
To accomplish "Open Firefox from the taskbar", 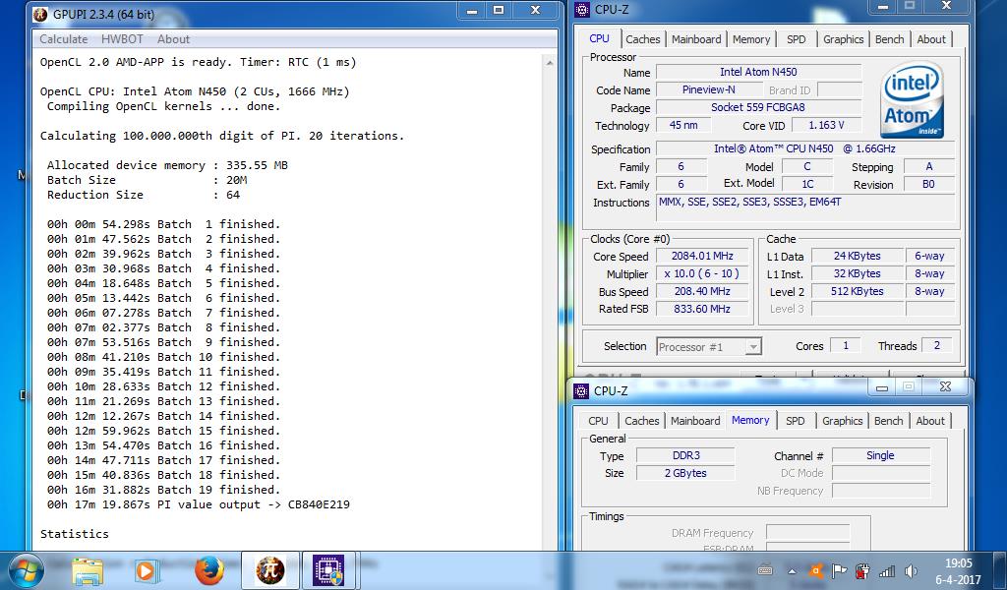I will (208, 570).
